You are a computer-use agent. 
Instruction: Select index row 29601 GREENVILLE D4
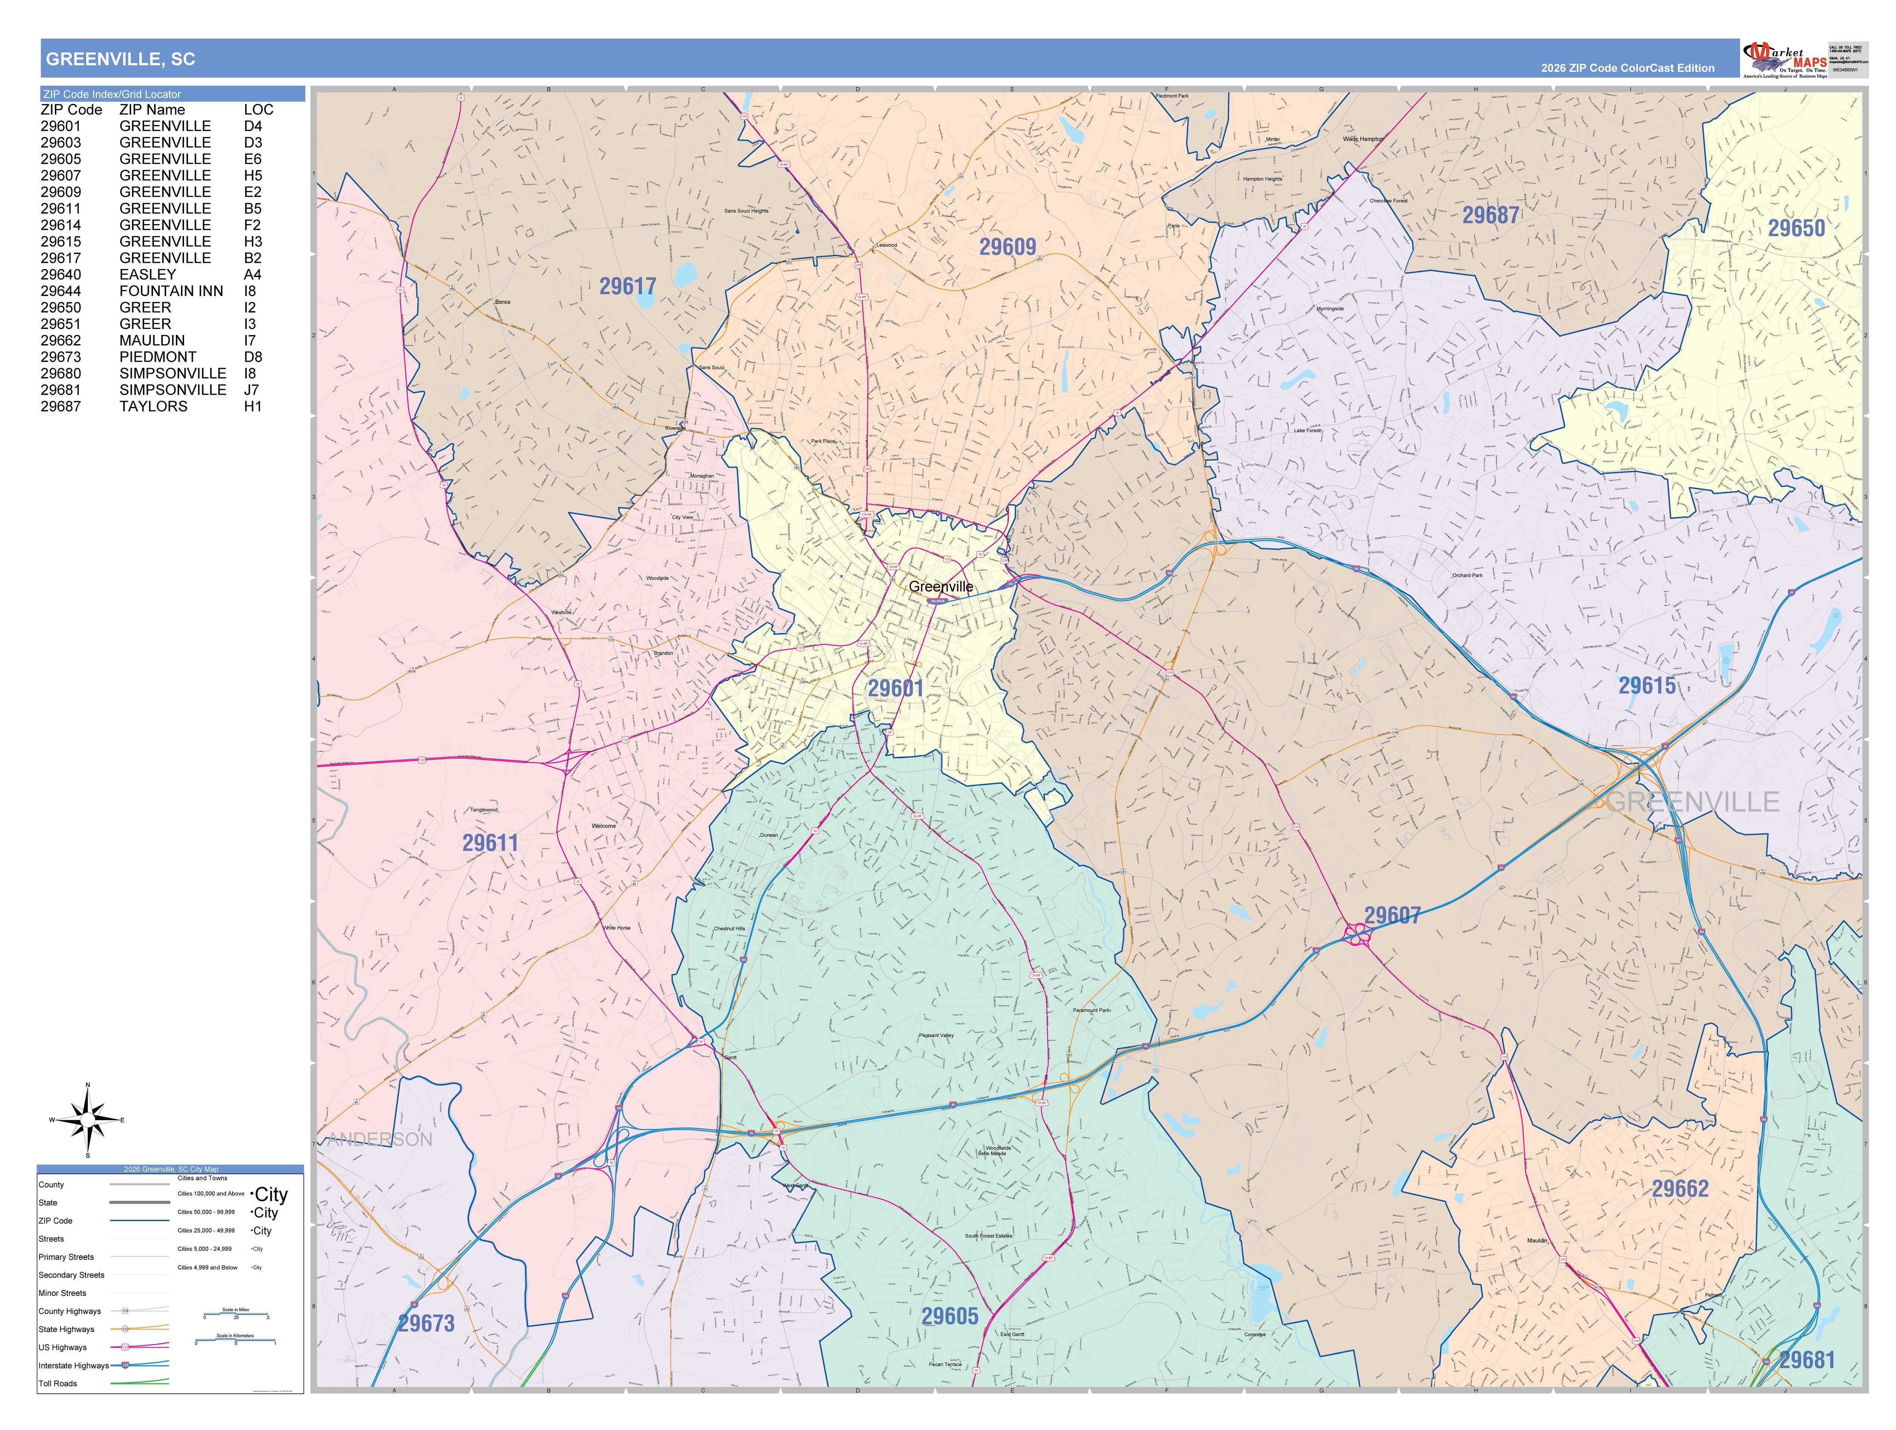click(x=152, y=126)
